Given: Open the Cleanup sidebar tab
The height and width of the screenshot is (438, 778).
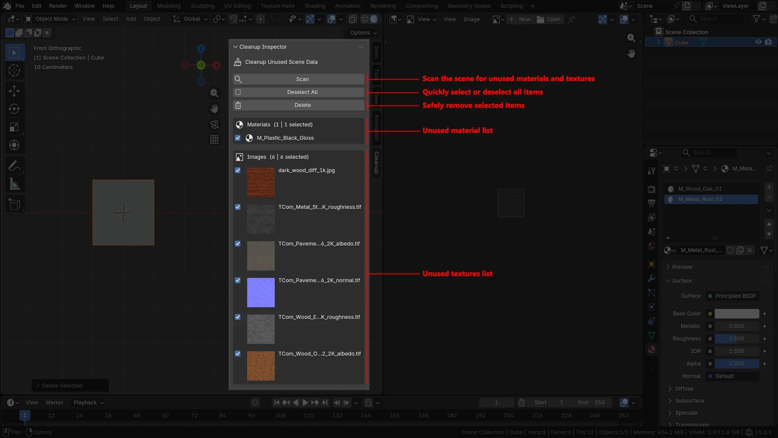Looking at the screenshot, I should tap(376, 163).
